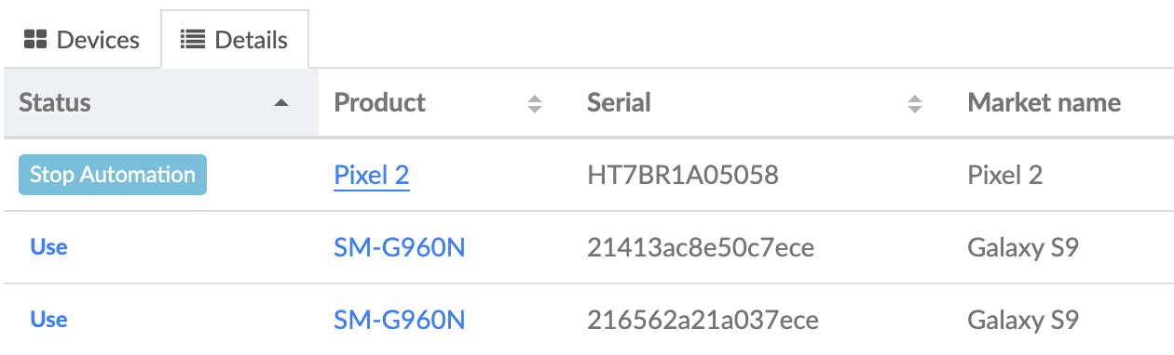Use the device with serial 216562a21a037ece
1174x355 pixels.
click(x=48, y=320)
